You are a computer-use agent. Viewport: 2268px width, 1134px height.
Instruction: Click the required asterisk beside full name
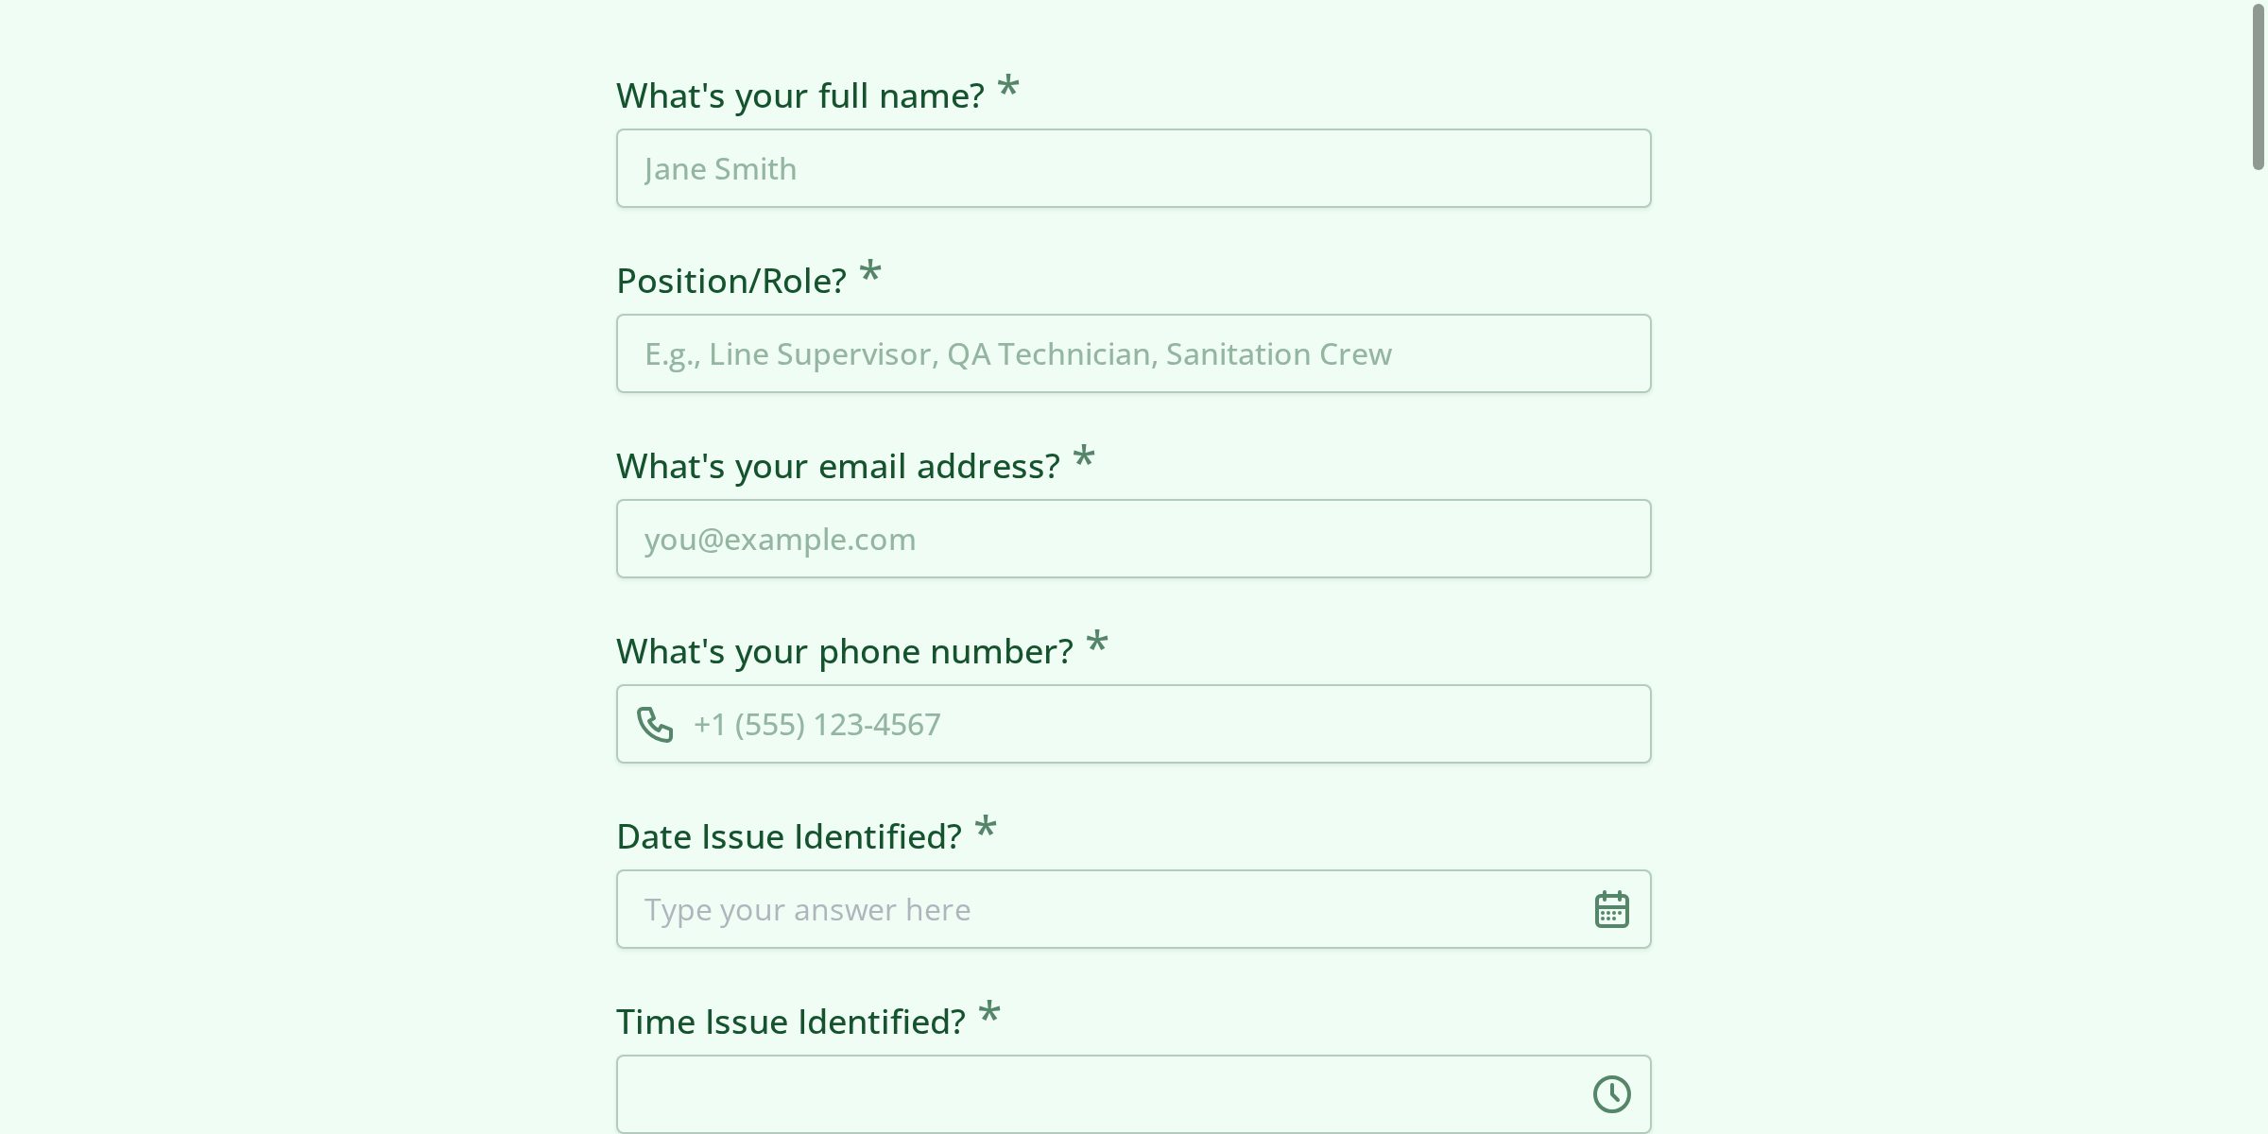1008,88
